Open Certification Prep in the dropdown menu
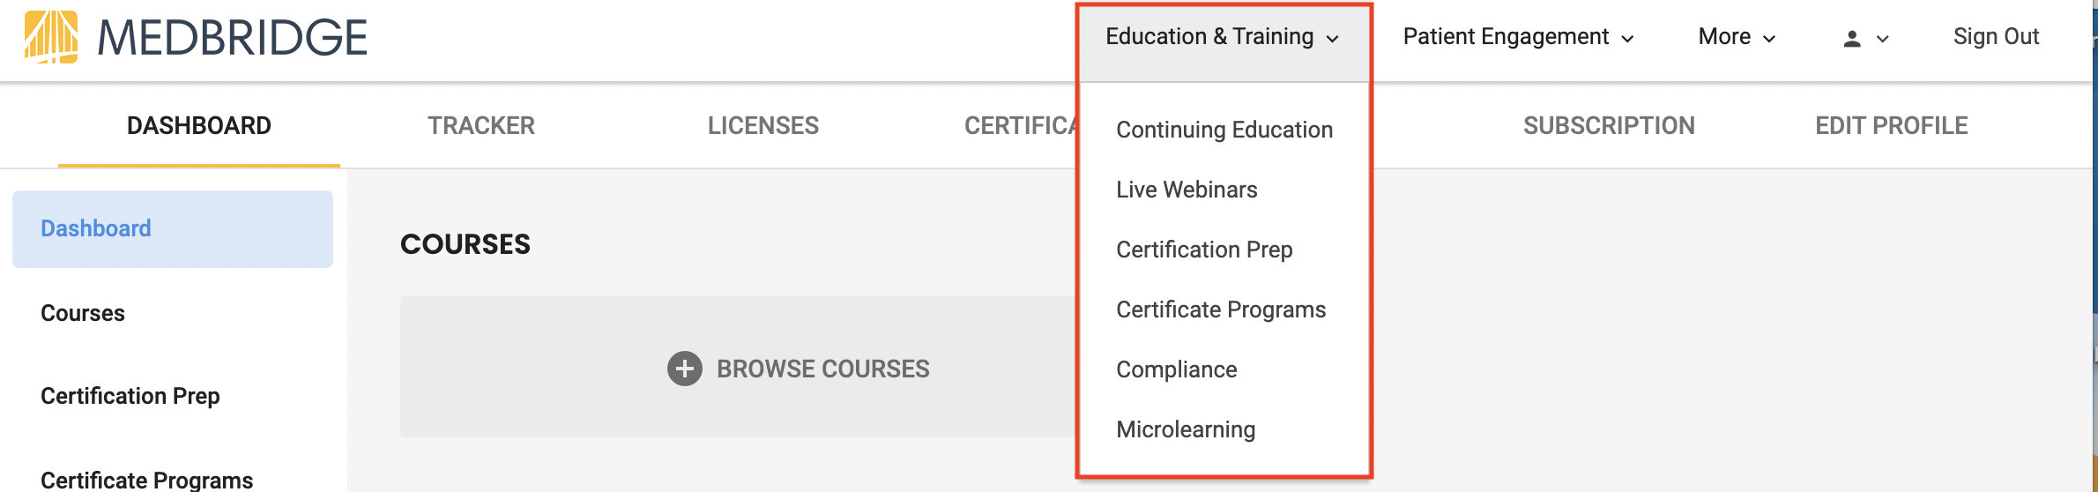Screen dimensions: 2098x492 pos(1204,250)
